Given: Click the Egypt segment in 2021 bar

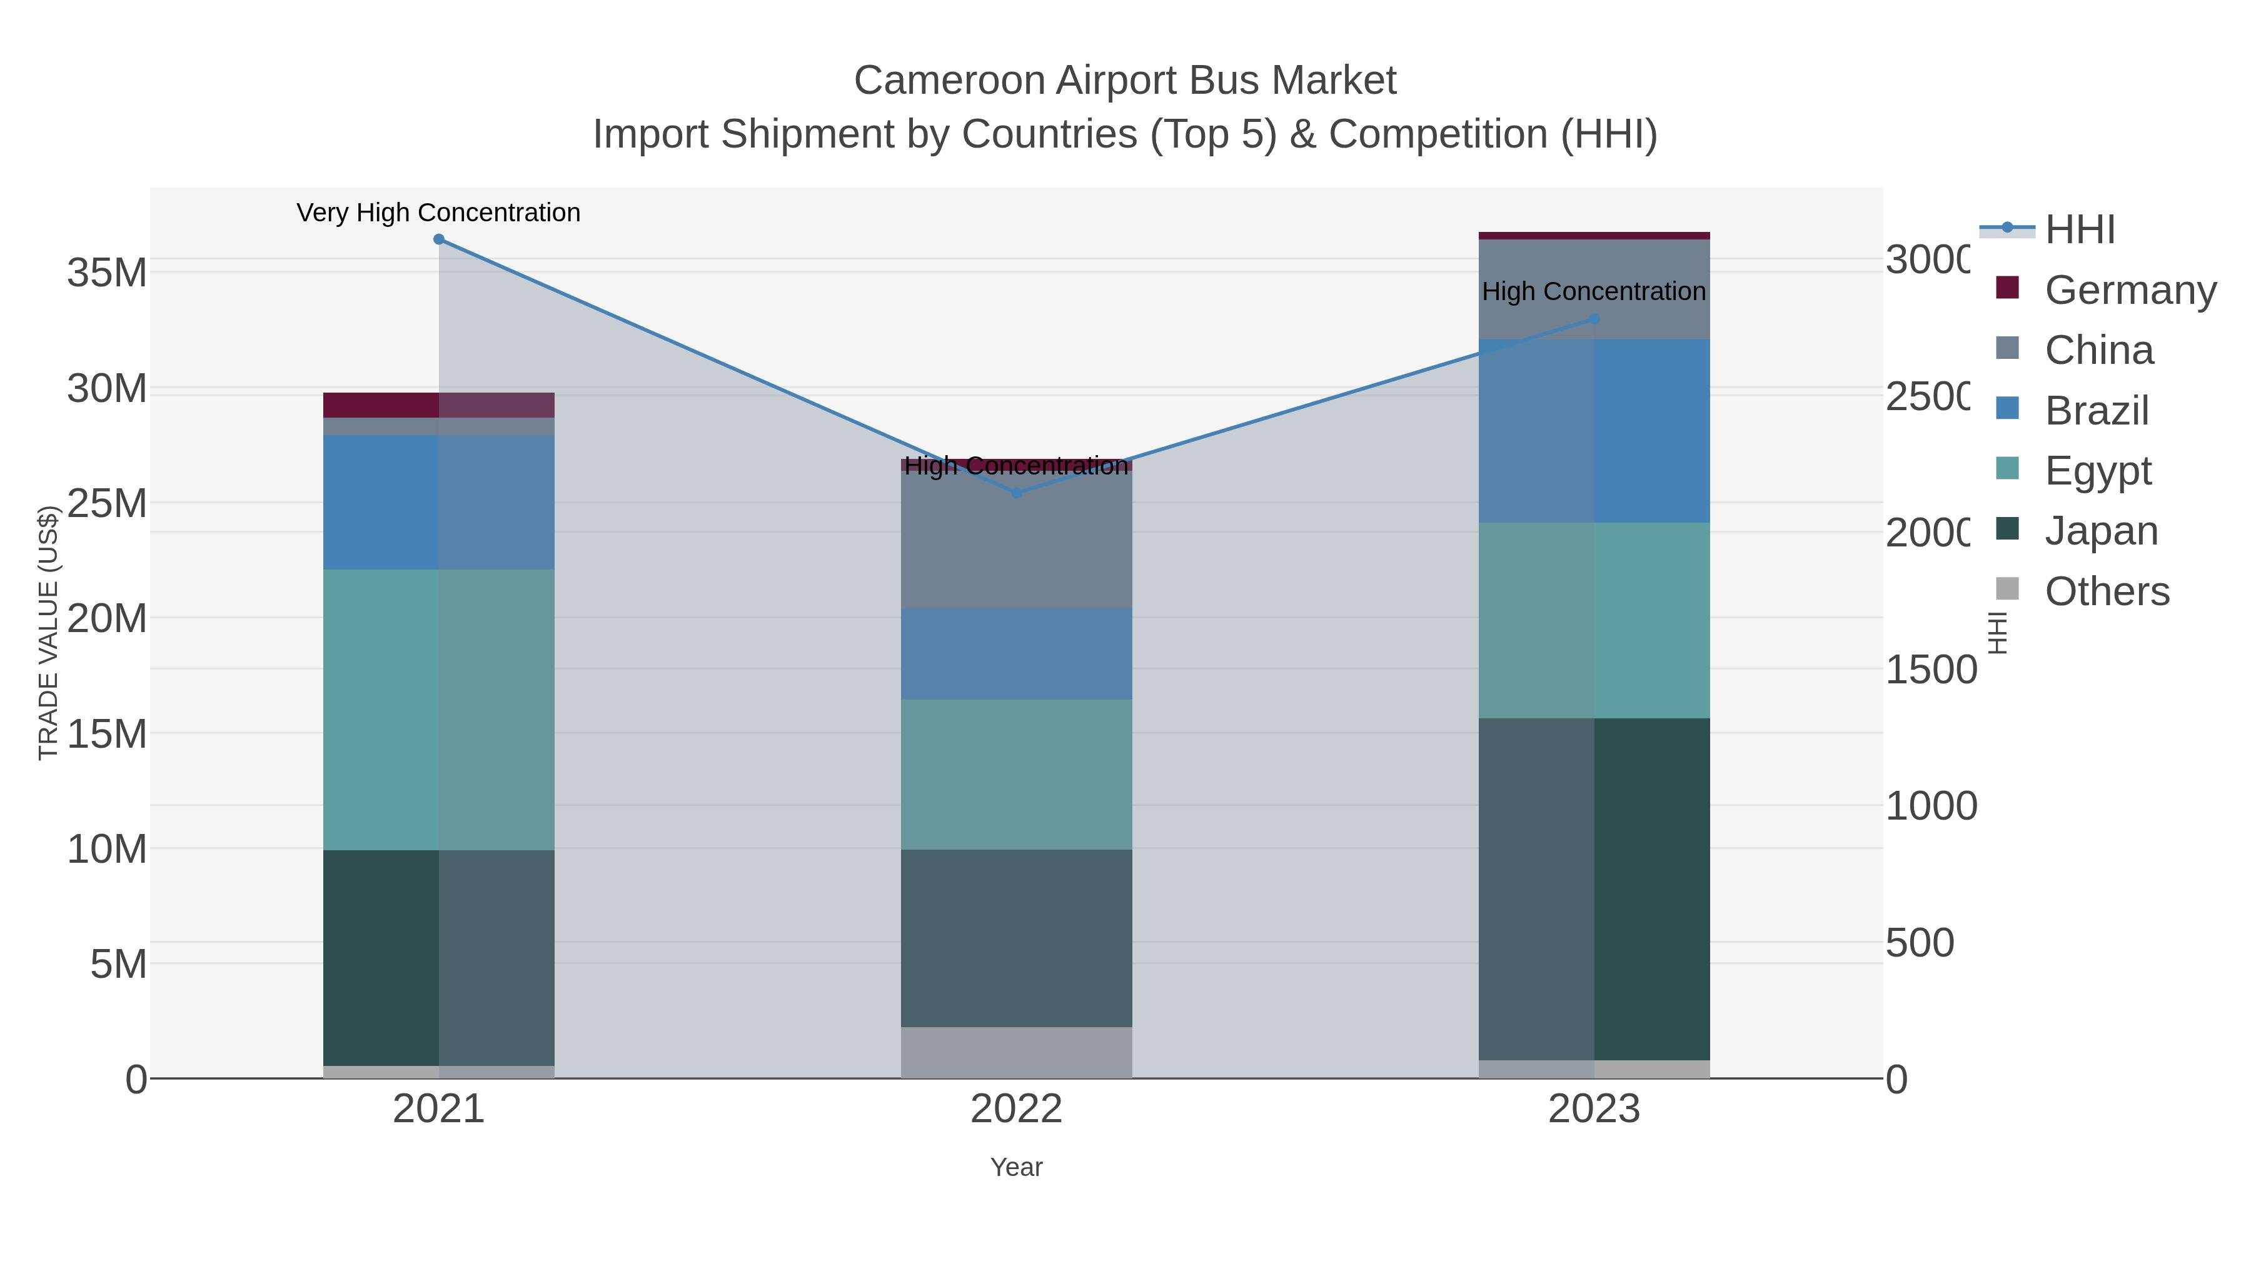Looking at the screenshot, I should pyautogui.click(x=439, y=710).
